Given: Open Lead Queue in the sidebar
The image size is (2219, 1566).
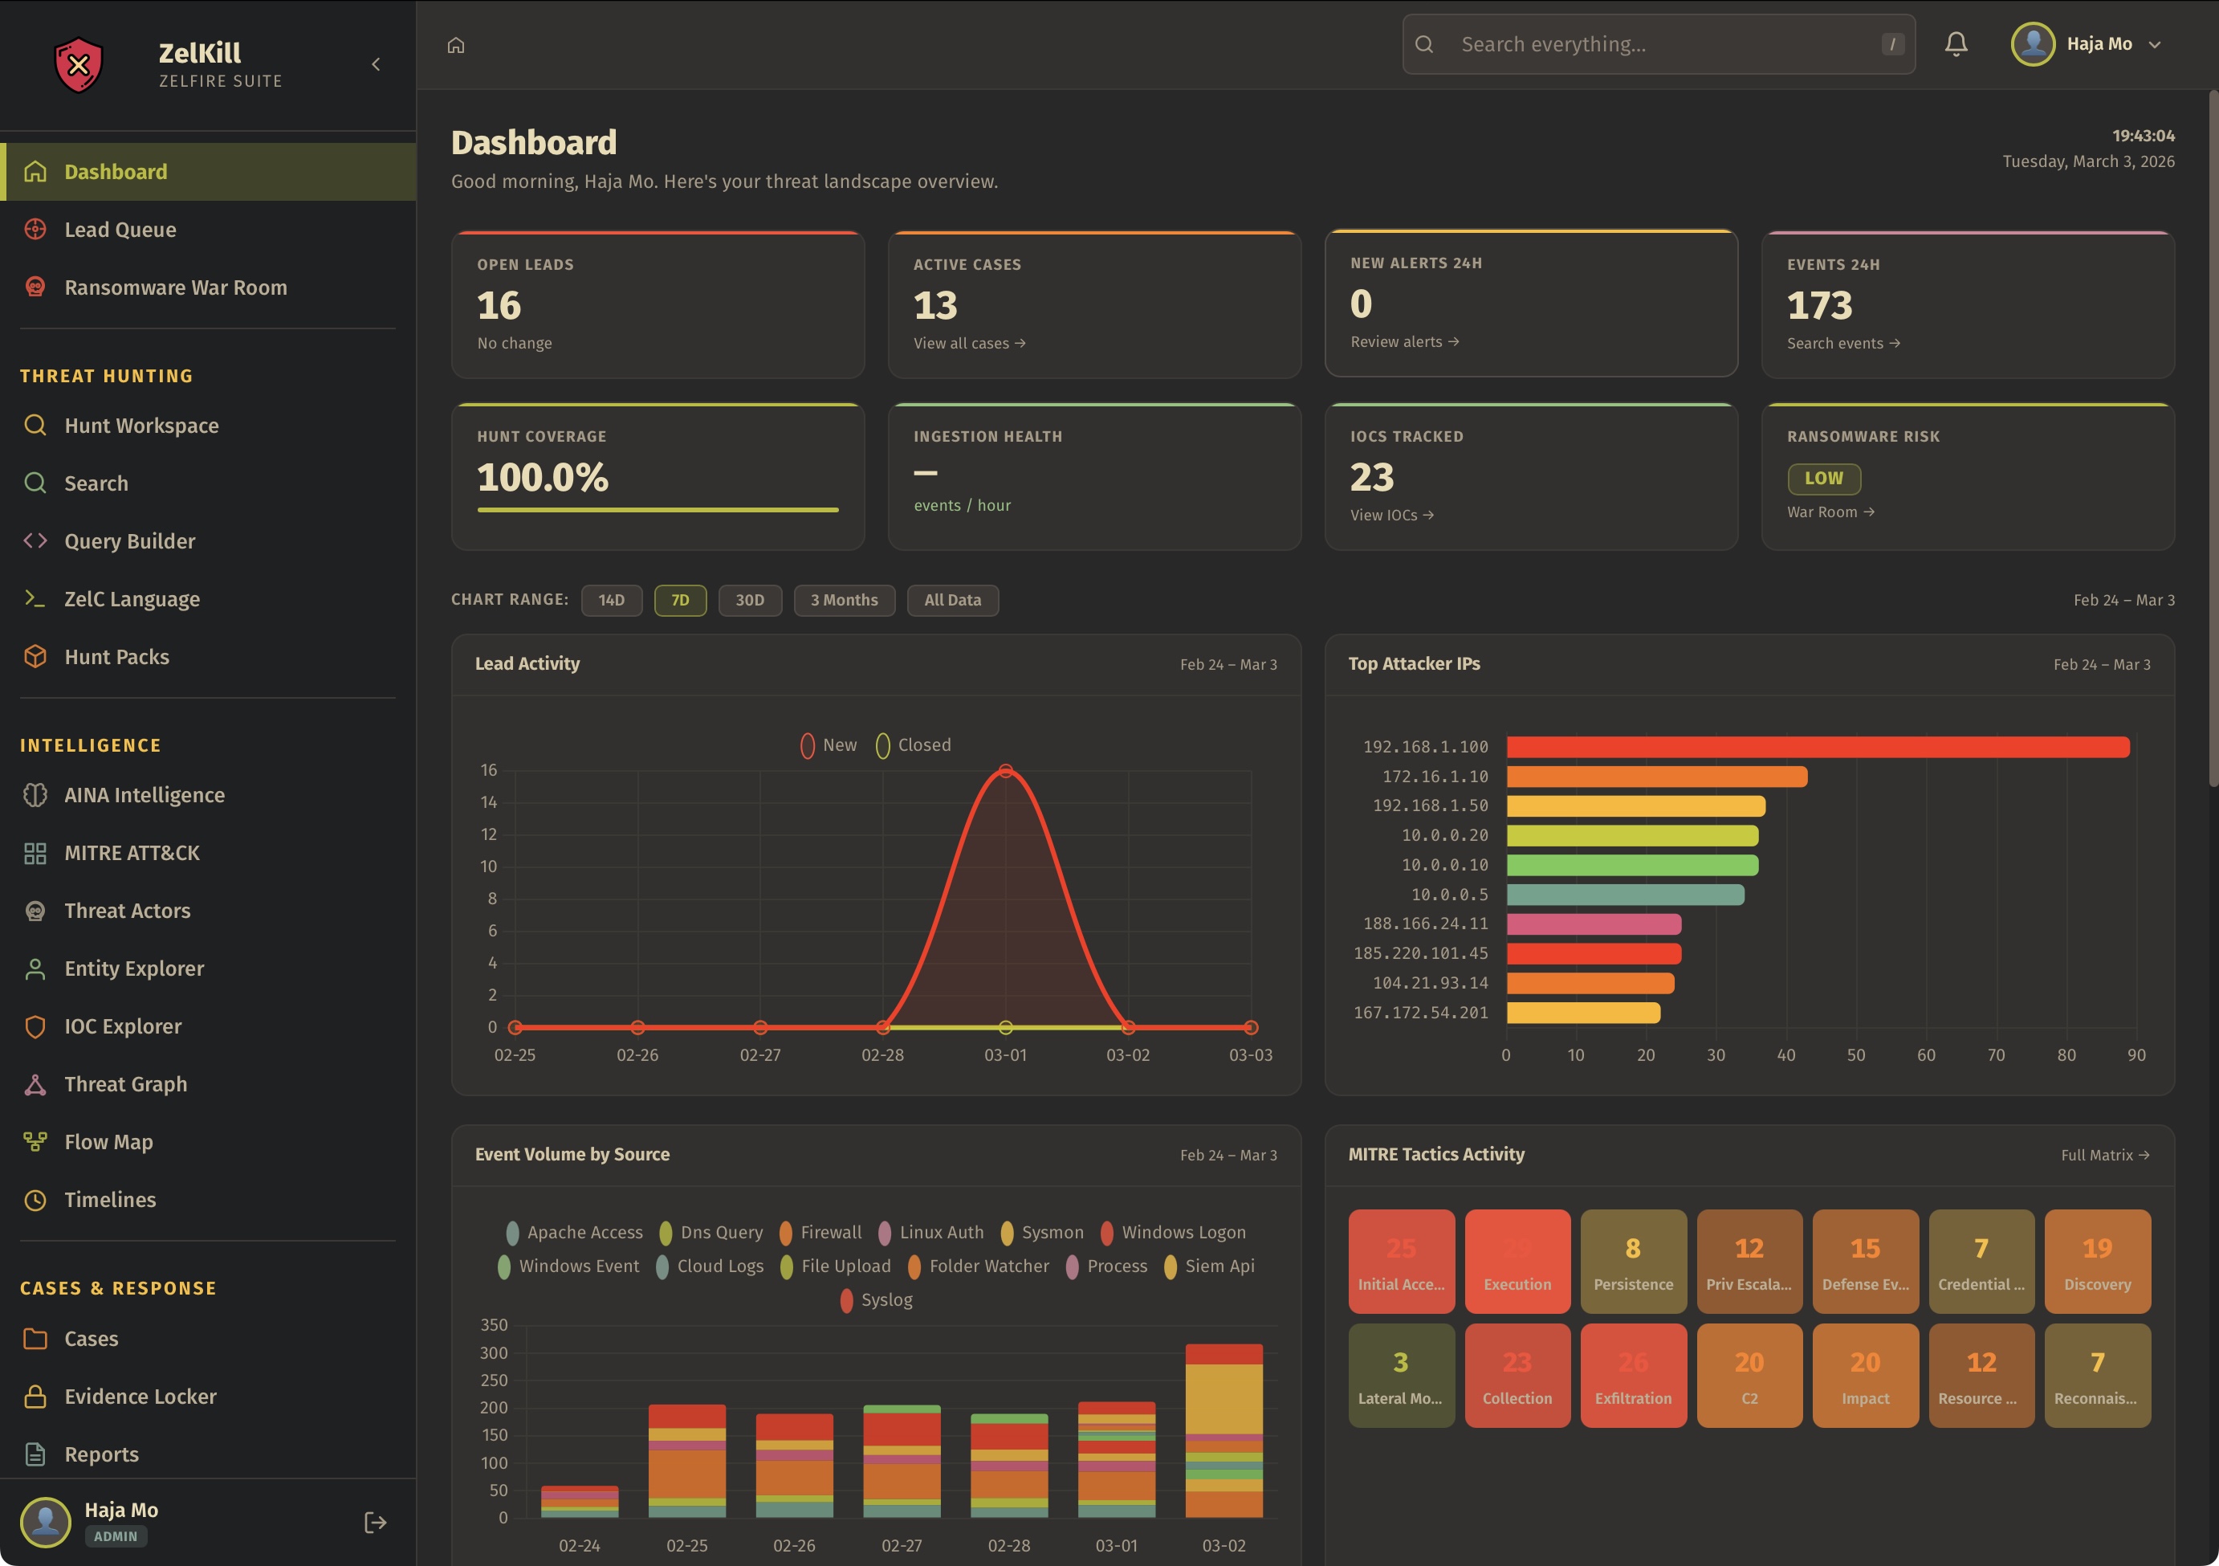Looking at the screenshot, I should coord(120,230).
